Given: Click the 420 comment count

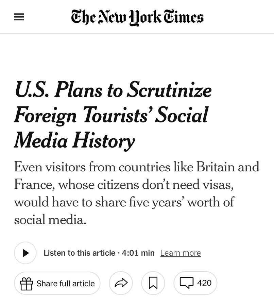Looking at the screenshot, I should pos(204,283).
